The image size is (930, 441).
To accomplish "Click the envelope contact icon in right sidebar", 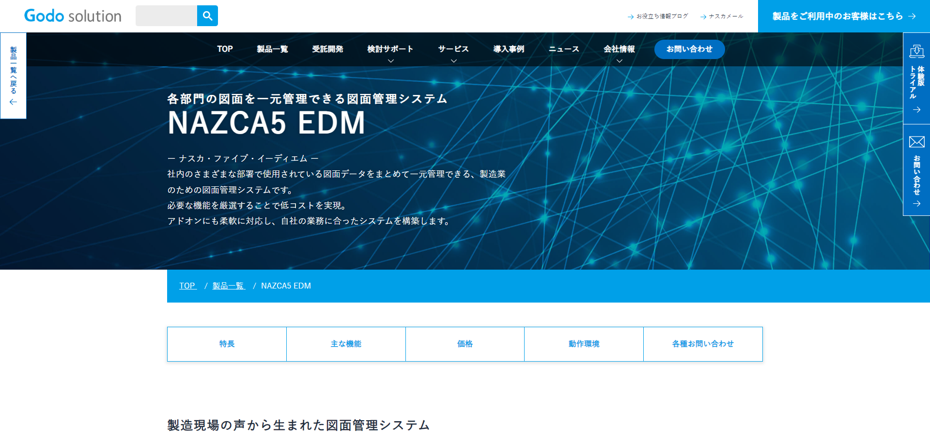I will pyautogui.click(x=916, y=142).
